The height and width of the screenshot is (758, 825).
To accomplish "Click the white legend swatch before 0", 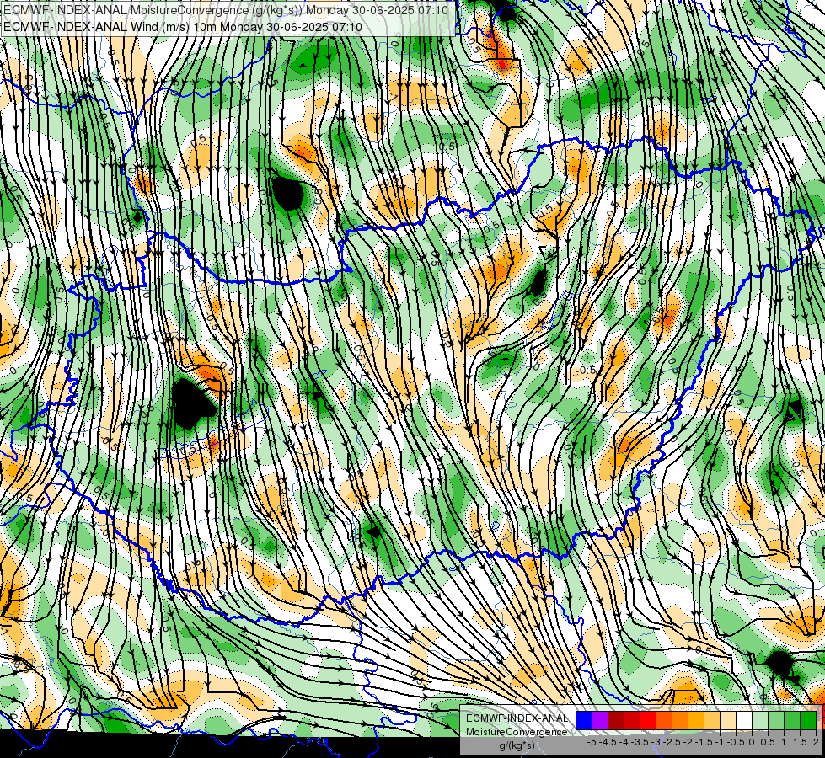I will point(744,720).
